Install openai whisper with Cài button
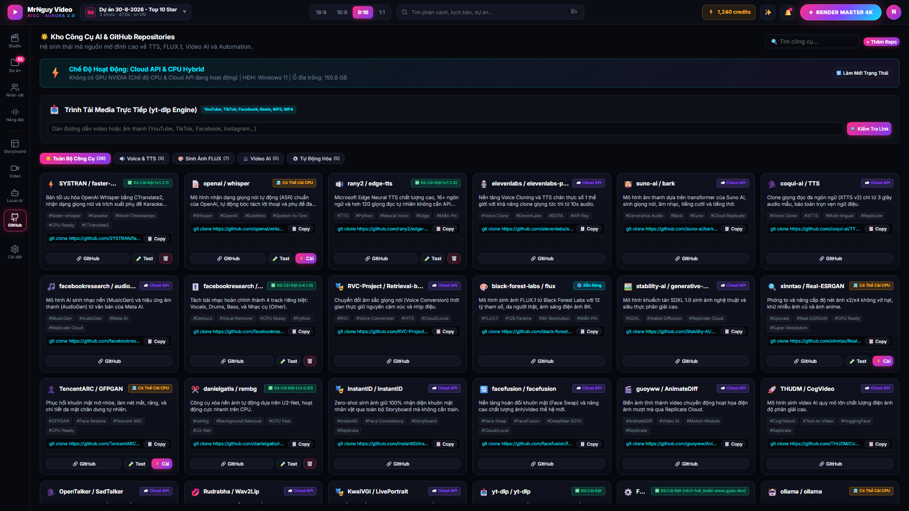Viewport: 909px width, 511px height. click(x=306, y=258)
